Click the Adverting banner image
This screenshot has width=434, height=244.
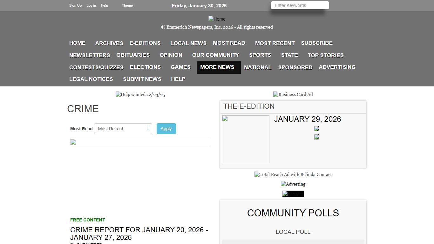(293, 184)
